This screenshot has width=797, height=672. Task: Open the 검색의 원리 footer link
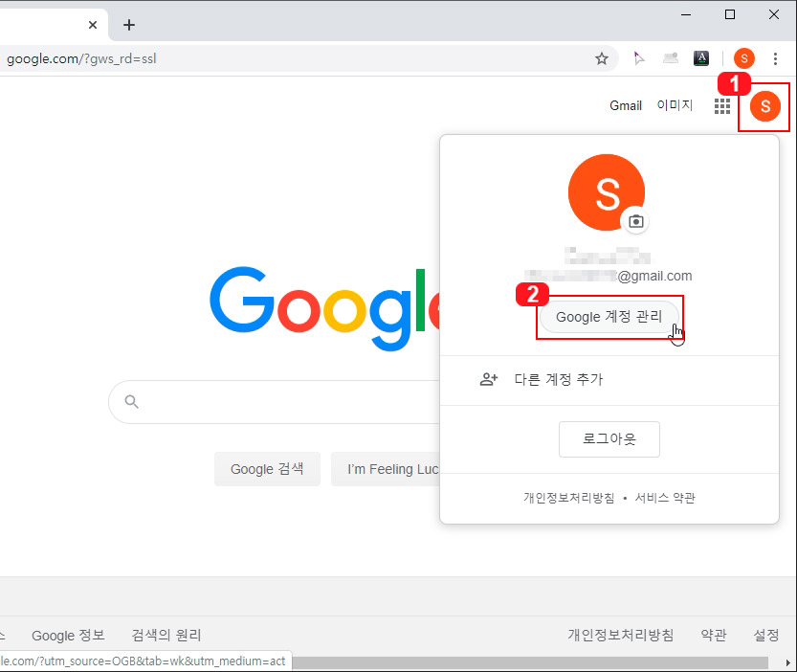(x=166, y=636)
